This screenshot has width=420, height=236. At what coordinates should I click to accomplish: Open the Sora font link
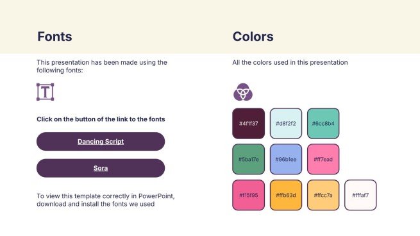point(101,168)
